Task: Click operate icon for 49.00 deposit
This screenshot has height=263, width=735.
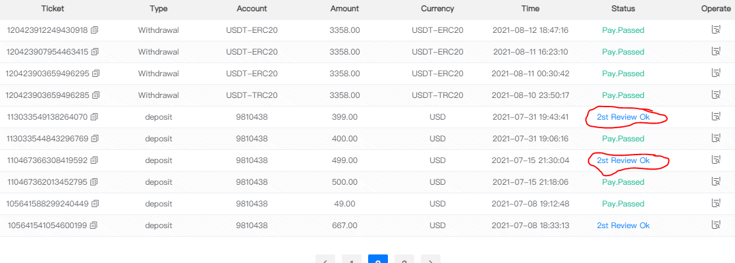Action: (x=716, y=204)
